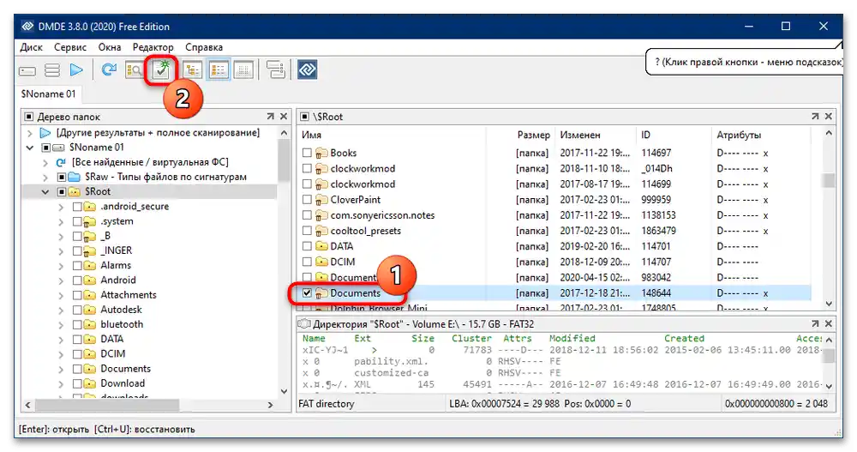Open the Редактор menu

coord(153,47)
